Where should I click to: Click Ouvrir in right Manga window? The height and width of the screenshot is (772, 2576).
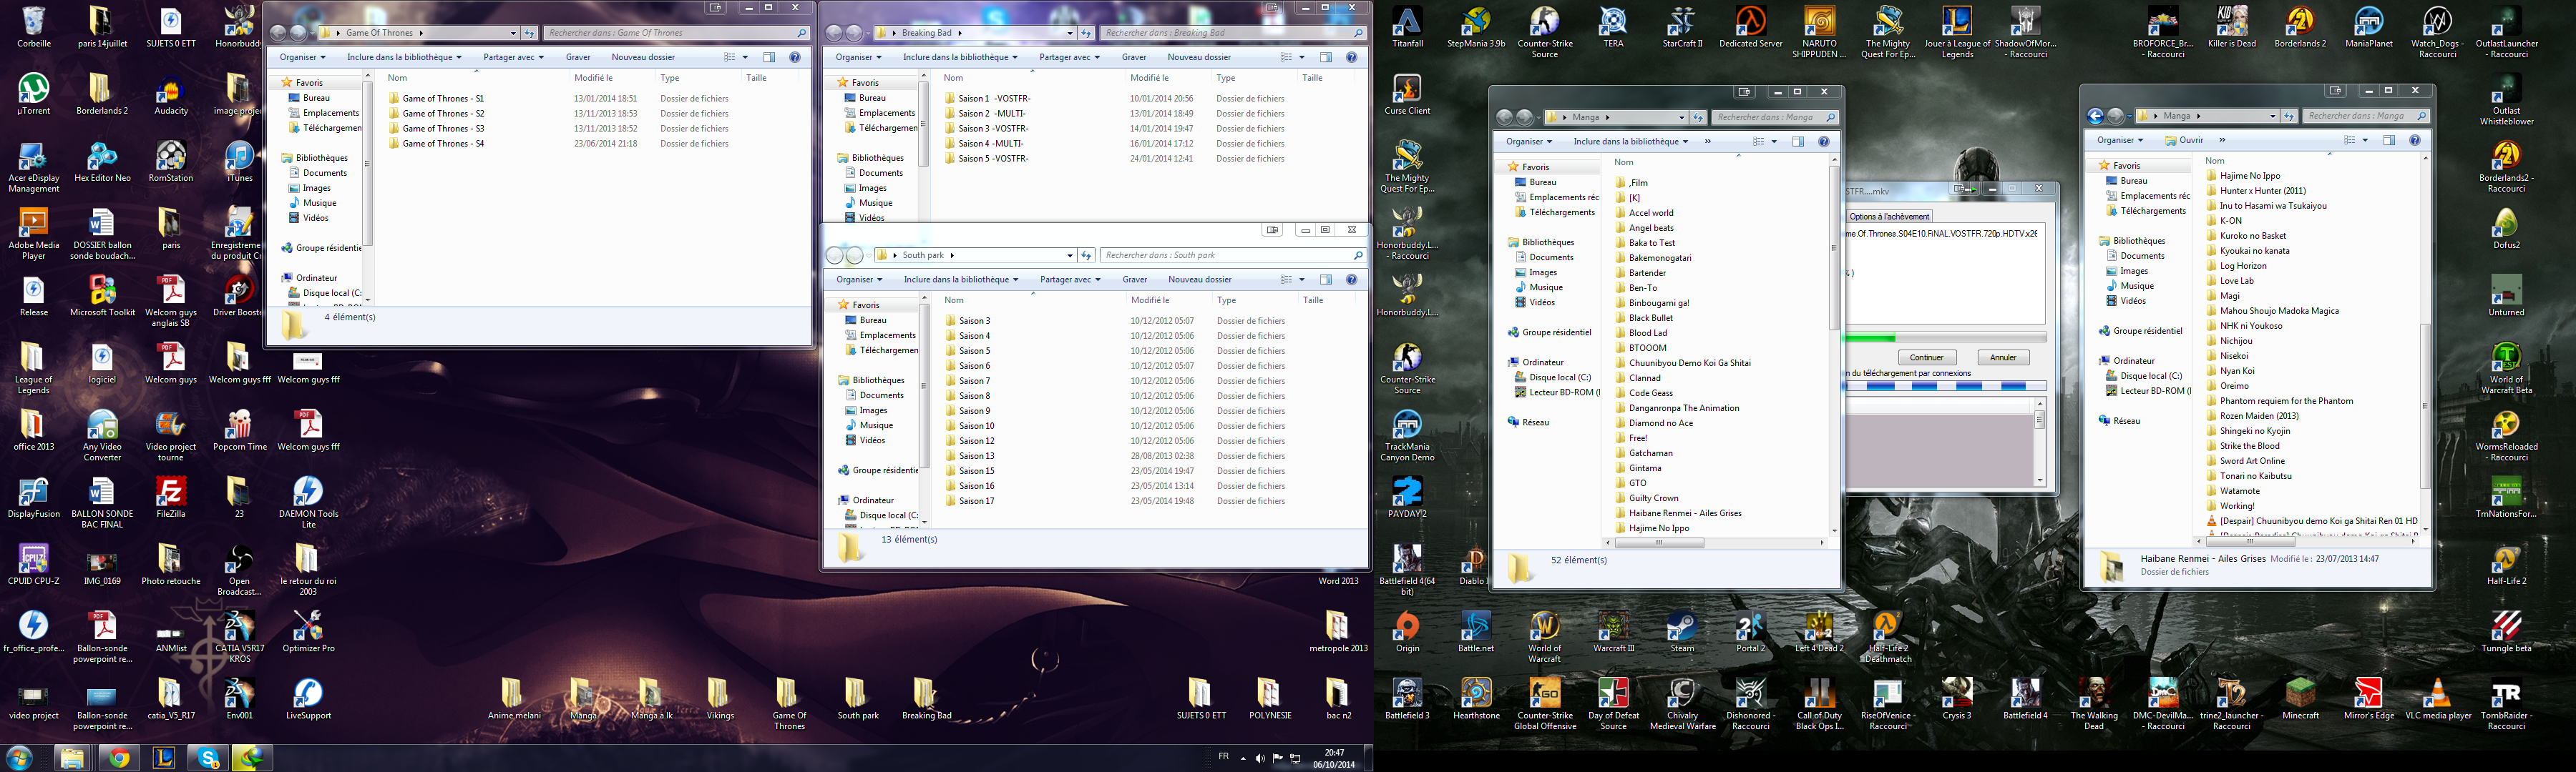[2183, 140]
